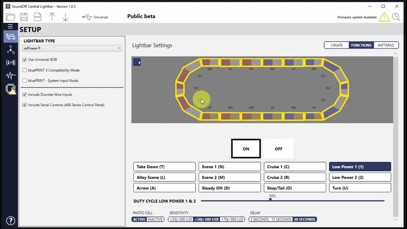This screenshot has height=229, width=407.
Task: Select the Scene 2 (M) function
Action: 230,177
